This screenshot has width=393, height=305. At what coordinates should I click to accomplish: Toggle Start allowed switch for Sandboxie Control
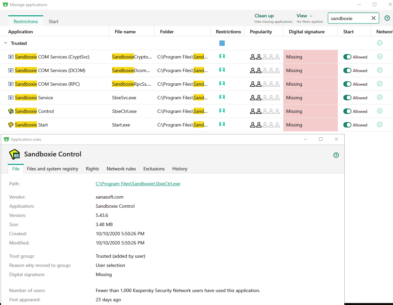(x=347, y=111)
